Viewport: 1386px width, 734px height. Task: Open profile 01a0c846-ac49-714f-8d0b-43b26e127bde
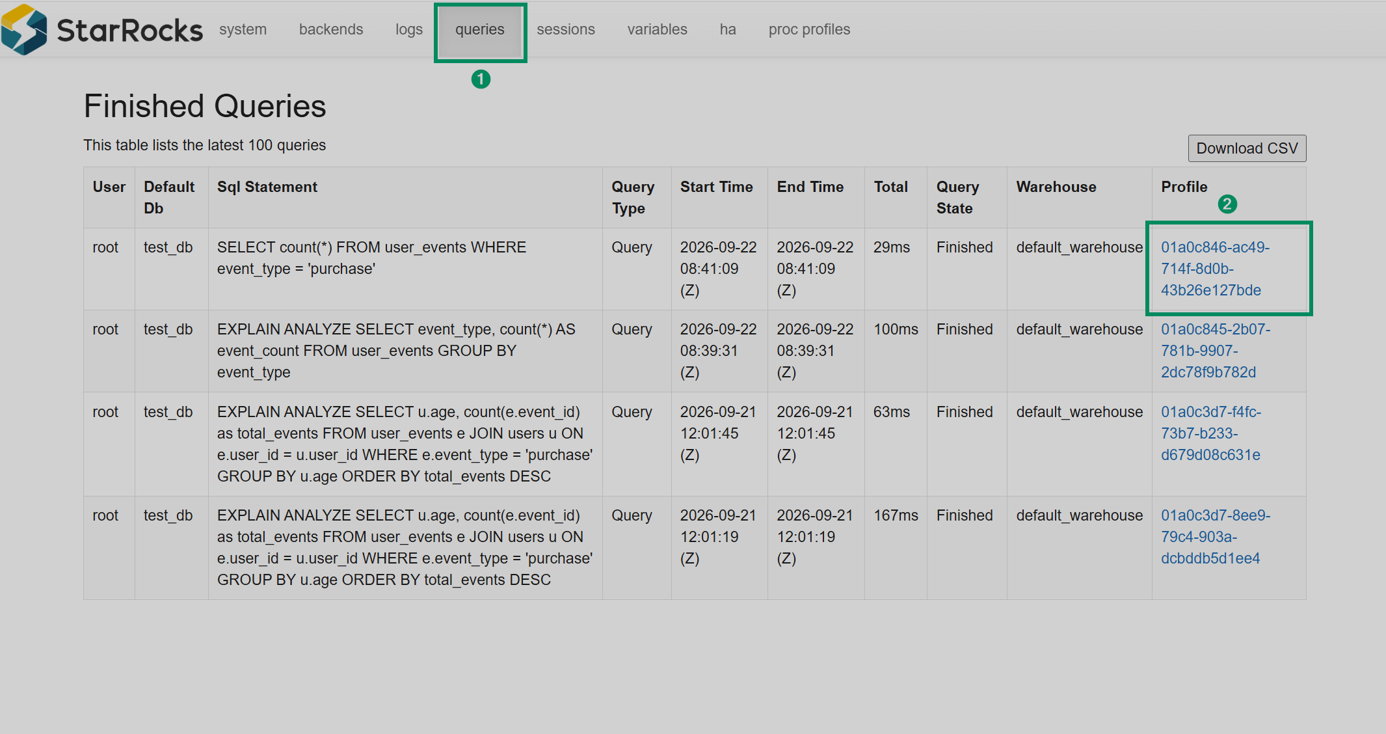[1215, 269]
